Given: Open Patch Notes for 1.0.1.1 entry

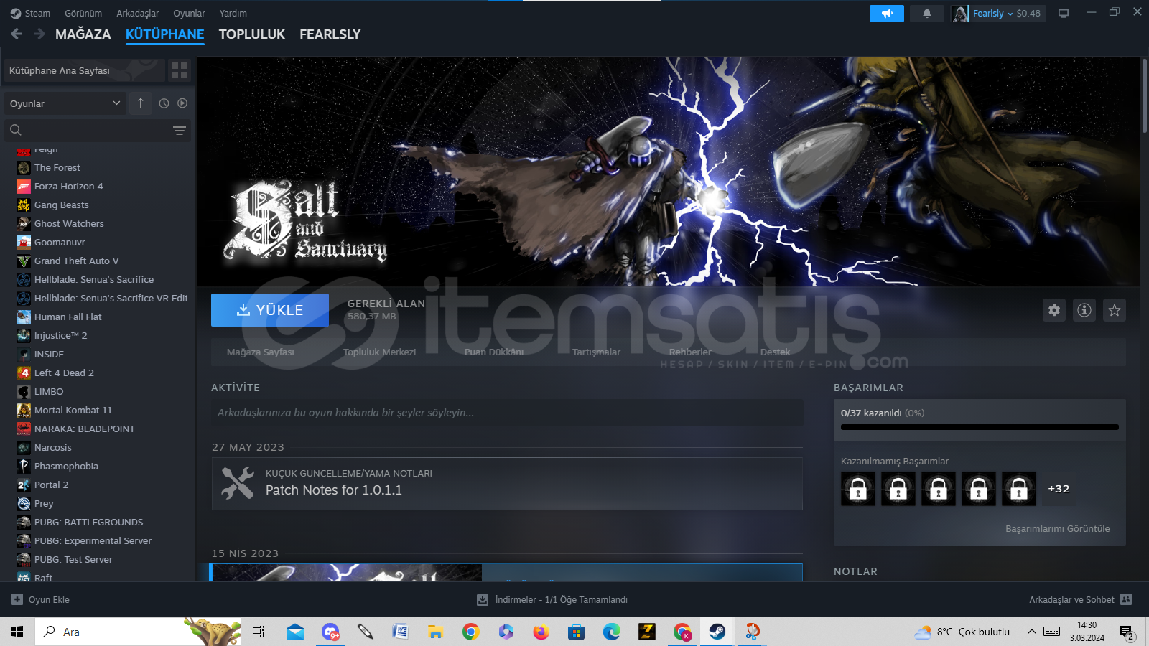Looking at the screenshot, I should pos(507,483).
